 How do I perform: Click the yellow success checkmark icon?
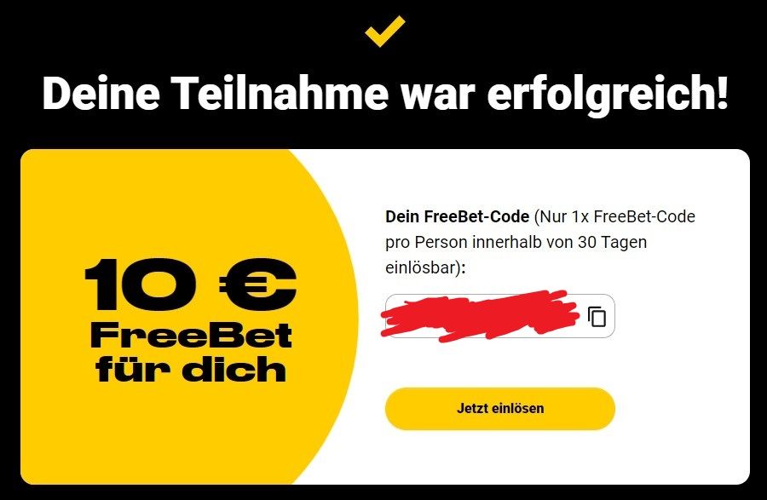385,32
